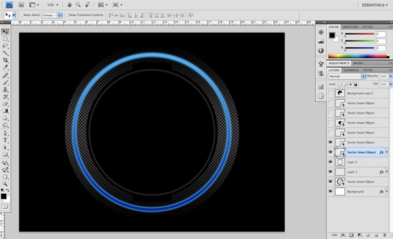Select the Gradient tool
The height and width of the screenshot is (239, 393).
point(5,111)
